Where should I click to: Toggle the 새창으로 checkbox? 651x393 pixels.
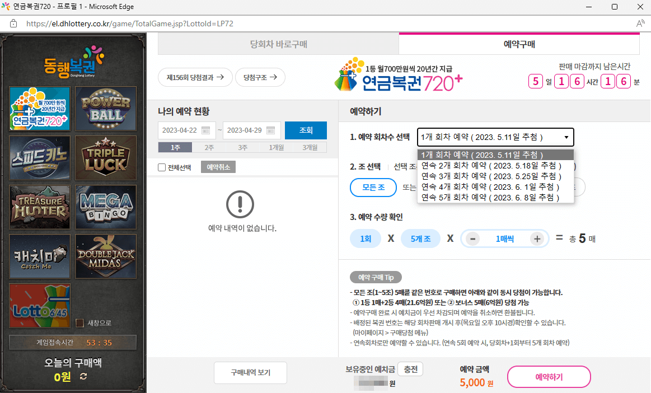pos(79,323)
